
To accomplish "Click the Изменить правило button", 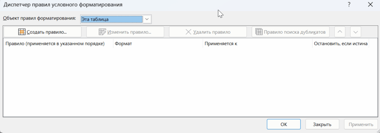I will click(x=125, y=32).
